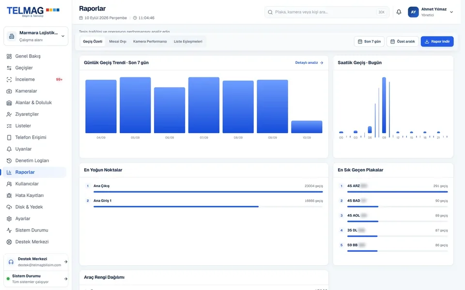The image size is (465, 290).
Task: Open Liste Eşleşmeleri tab
Action: (x=188, y=42)
